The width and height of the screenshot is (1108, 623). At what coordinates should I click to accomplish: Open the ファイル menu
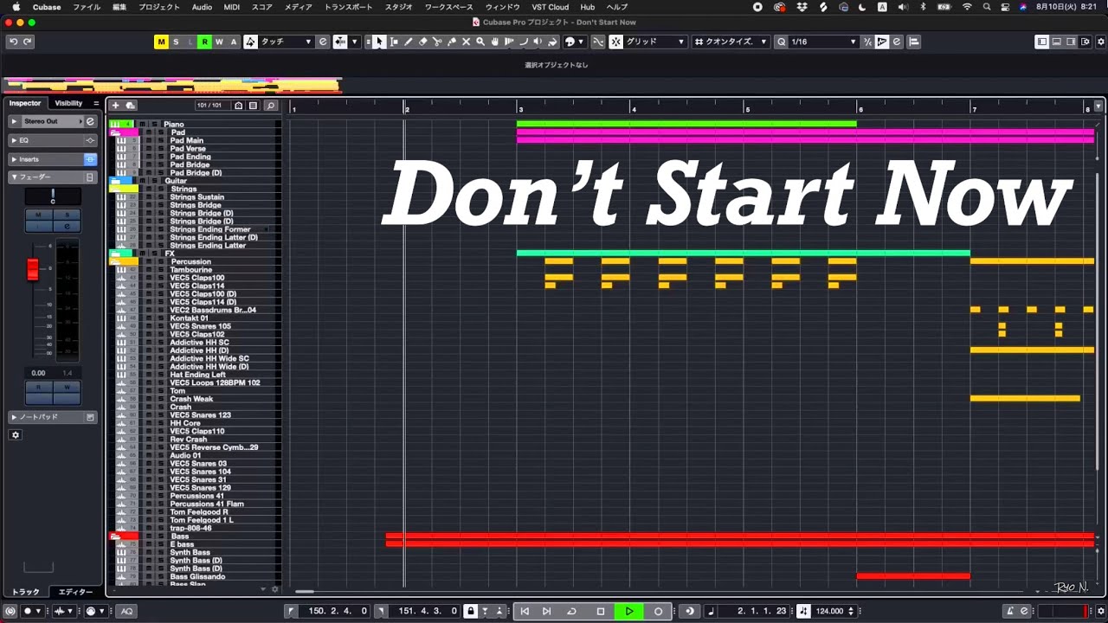coord(87,7)
